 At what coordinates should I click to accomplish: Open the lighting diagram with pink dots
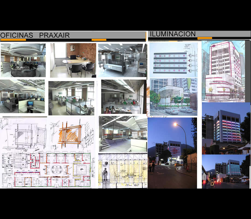pos(174,60)
